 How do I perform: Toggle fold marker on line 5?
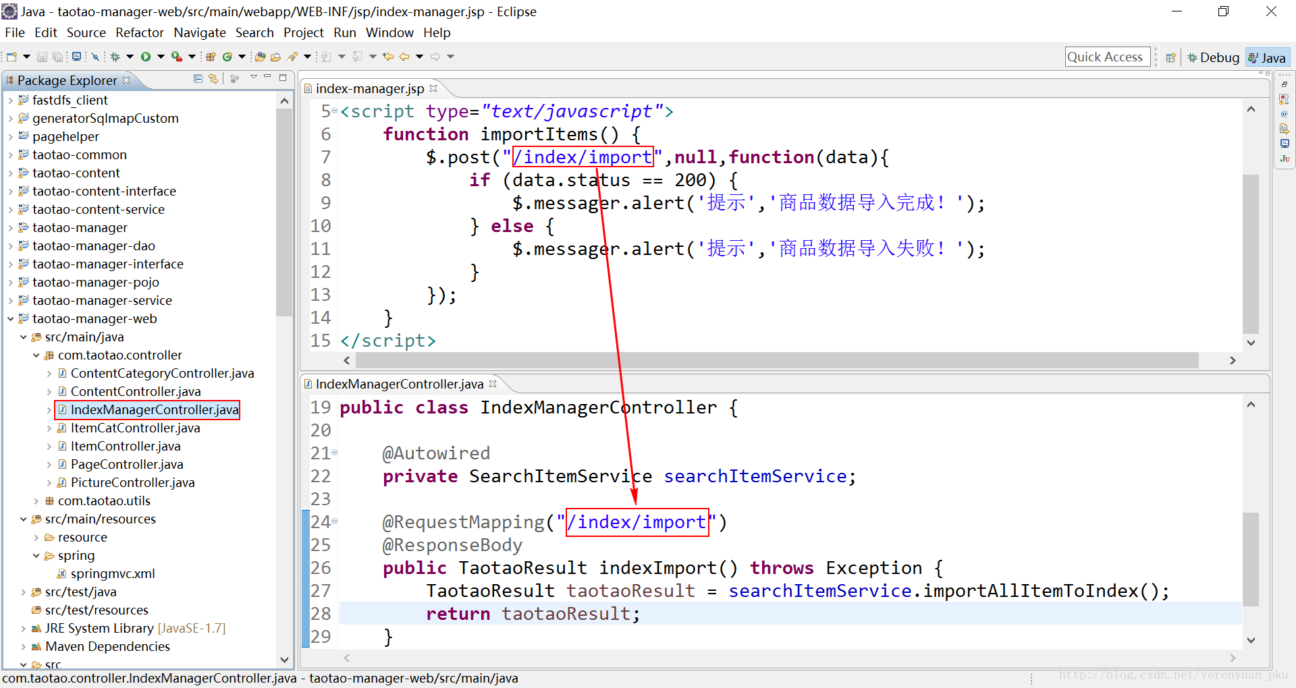pyautogui.click(x=335, y=110)
